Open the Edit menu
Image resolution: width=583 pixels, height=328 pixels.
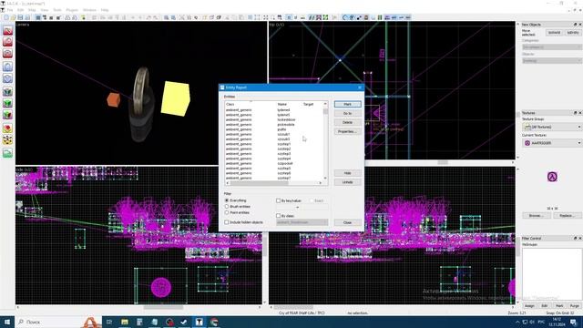[x=20, y=10]
